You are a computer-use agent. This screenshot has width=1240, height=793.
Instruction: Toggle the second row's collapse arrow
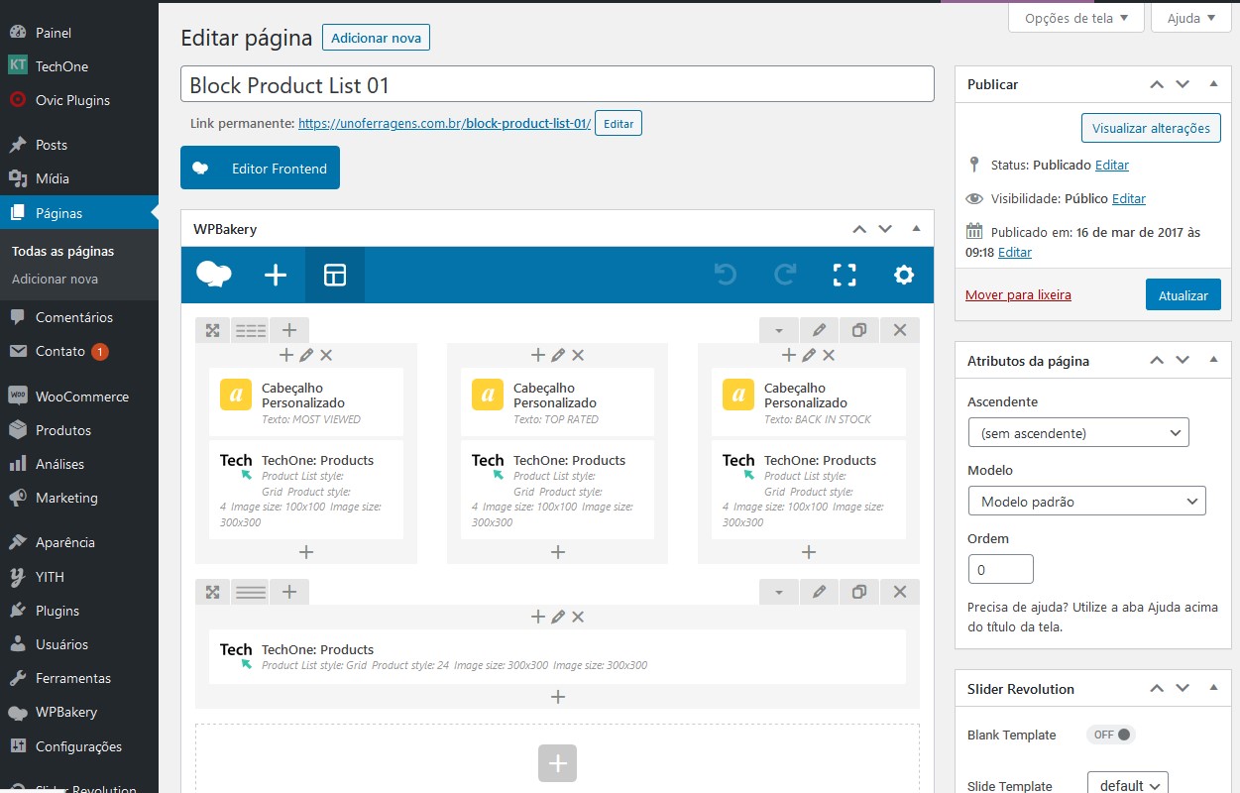[779, 592]
